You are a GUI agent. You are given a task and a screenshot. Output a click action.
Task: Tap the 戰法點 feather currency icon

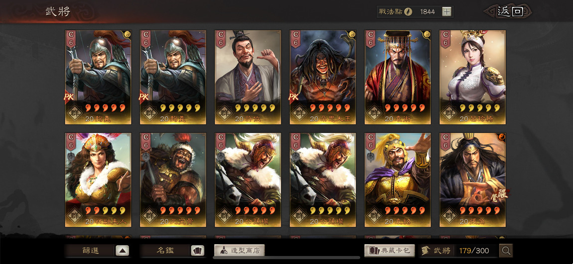pos(408,11)
